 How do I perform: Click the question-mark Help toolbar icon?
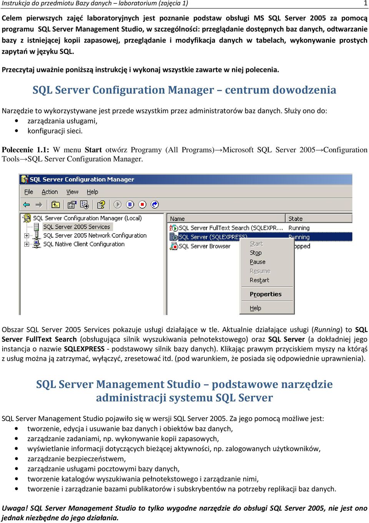coord(101,204)
